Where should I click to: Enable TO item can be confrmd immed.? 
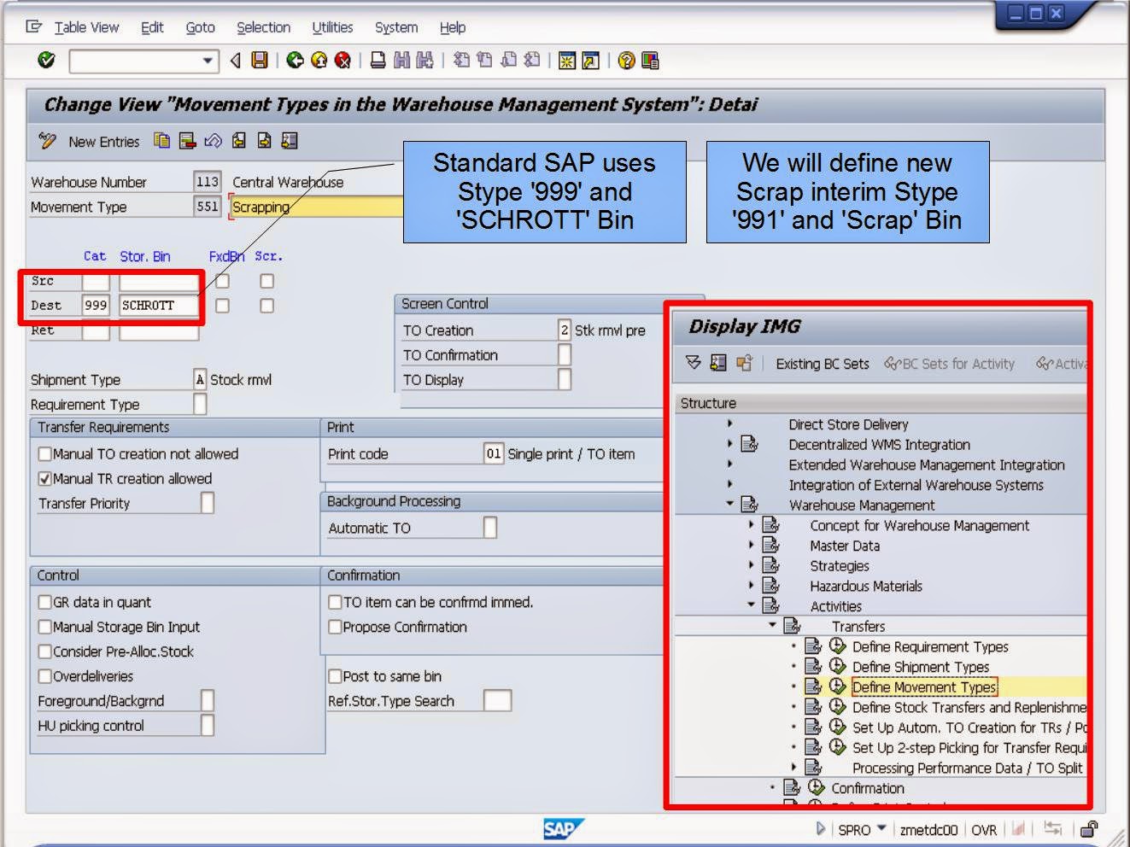point(336,602)
